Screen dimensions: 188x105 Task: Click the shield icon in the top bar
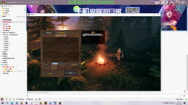[38, 2]
